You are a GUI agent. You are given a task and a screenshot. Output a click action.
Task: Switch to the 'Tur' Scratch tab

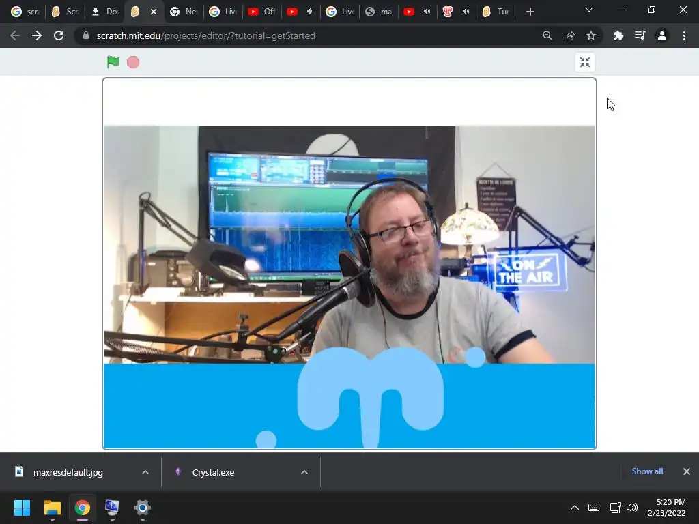click(x=496, y=12)
